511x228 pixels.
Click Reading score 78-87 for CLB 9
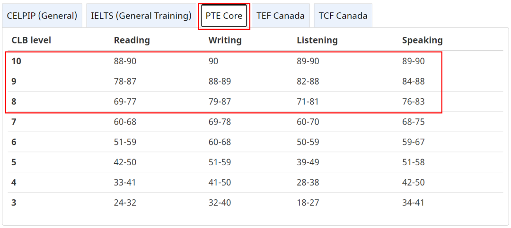click(x=125, y=81)
